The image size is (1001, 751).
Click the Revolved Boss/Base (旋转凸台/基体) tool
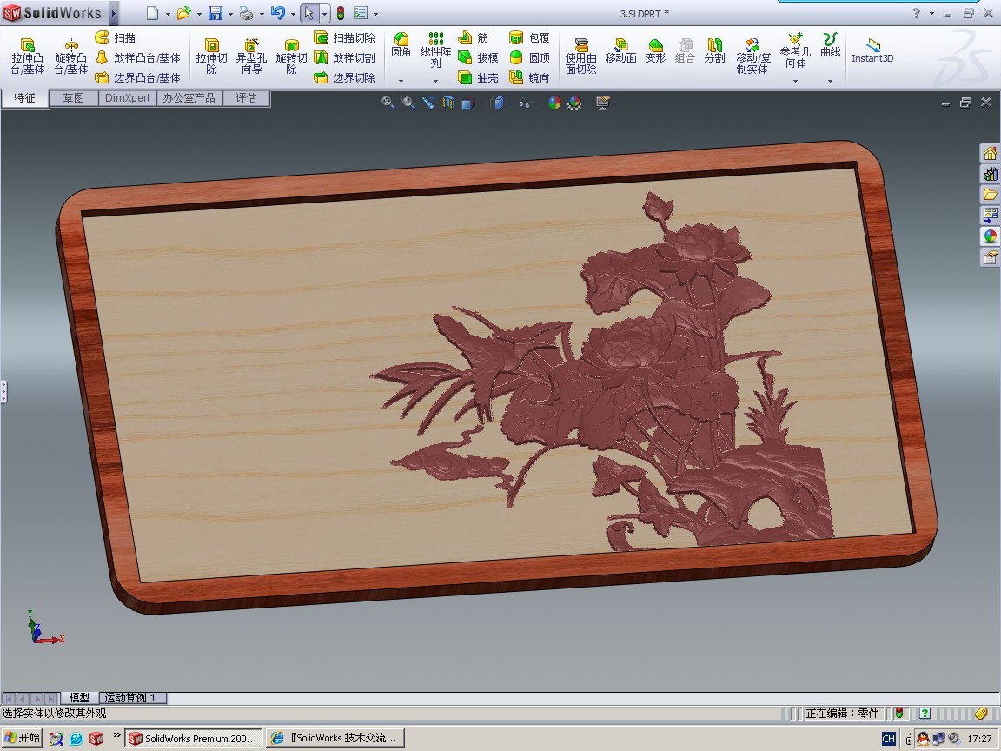coord(71,56)
